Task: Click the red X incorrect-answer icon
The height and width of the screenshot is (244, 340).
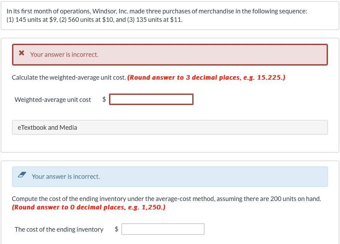Action: pos(21,53)
